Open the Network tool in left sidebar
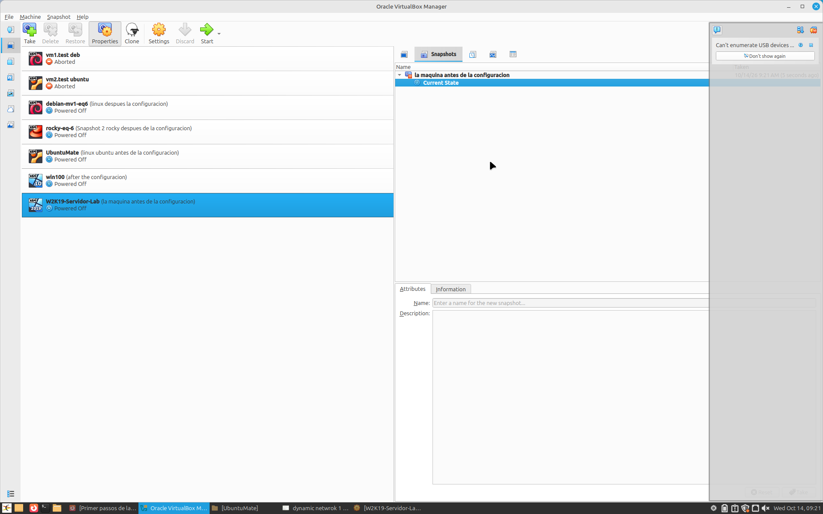823x514 pixels. 11,93
